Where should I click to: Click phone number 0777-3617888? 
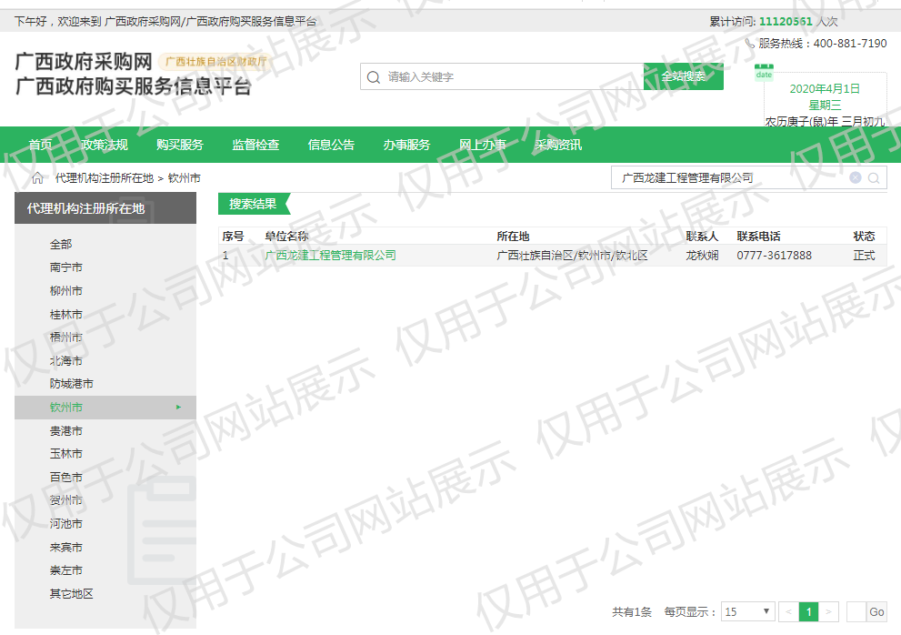[775, 256]
